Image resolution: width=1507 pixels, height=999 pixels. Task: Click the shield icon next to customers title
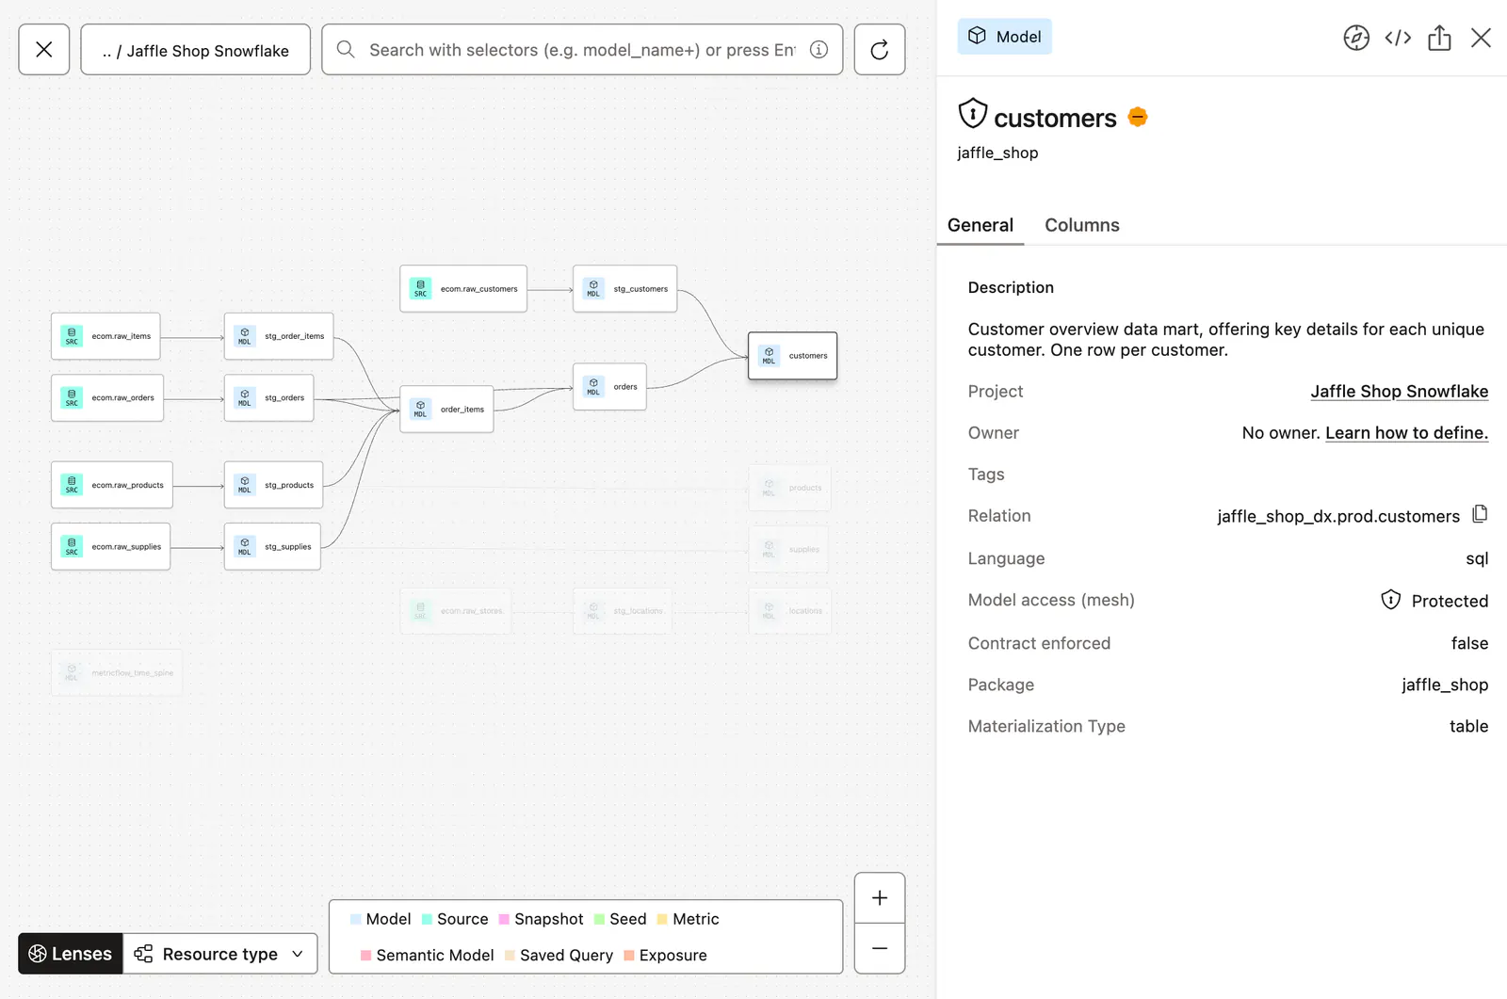coord(972,114)
